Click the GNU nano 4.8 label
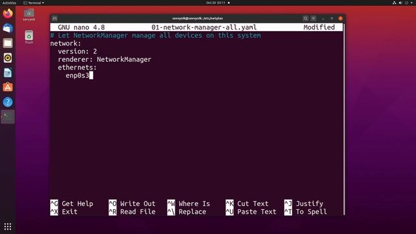This screenshot has width=416, height=234. click(x=81, y=27)
